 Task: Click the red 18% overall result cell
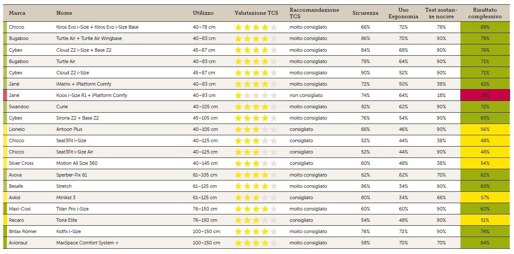(x=485, y=95)
